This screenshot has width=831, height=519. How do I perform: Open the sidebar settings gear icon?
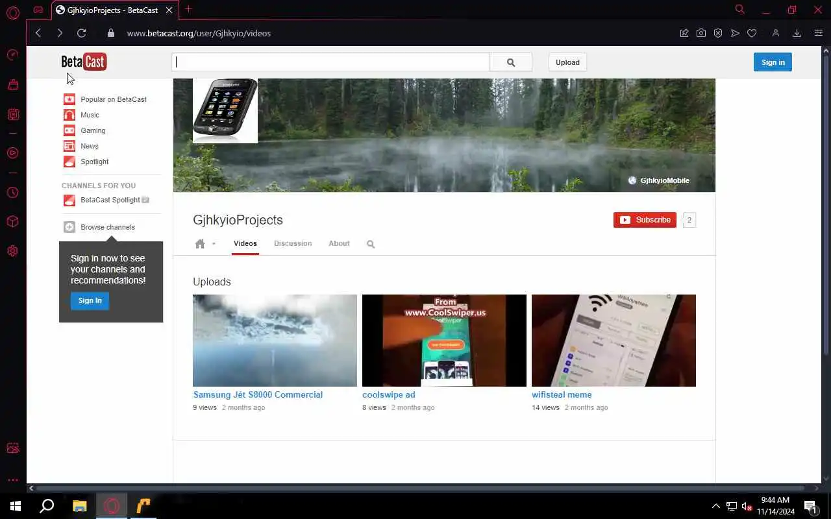click(x=12, y=251)
